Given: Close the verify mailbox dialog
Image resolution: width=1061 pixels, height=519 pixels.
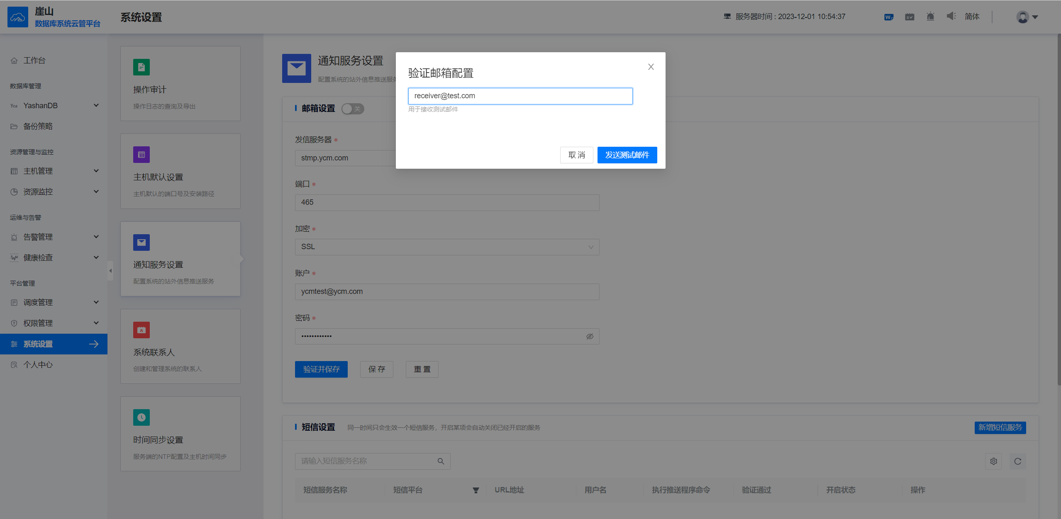Looking at the screenshot, I should tap(651, 67).
